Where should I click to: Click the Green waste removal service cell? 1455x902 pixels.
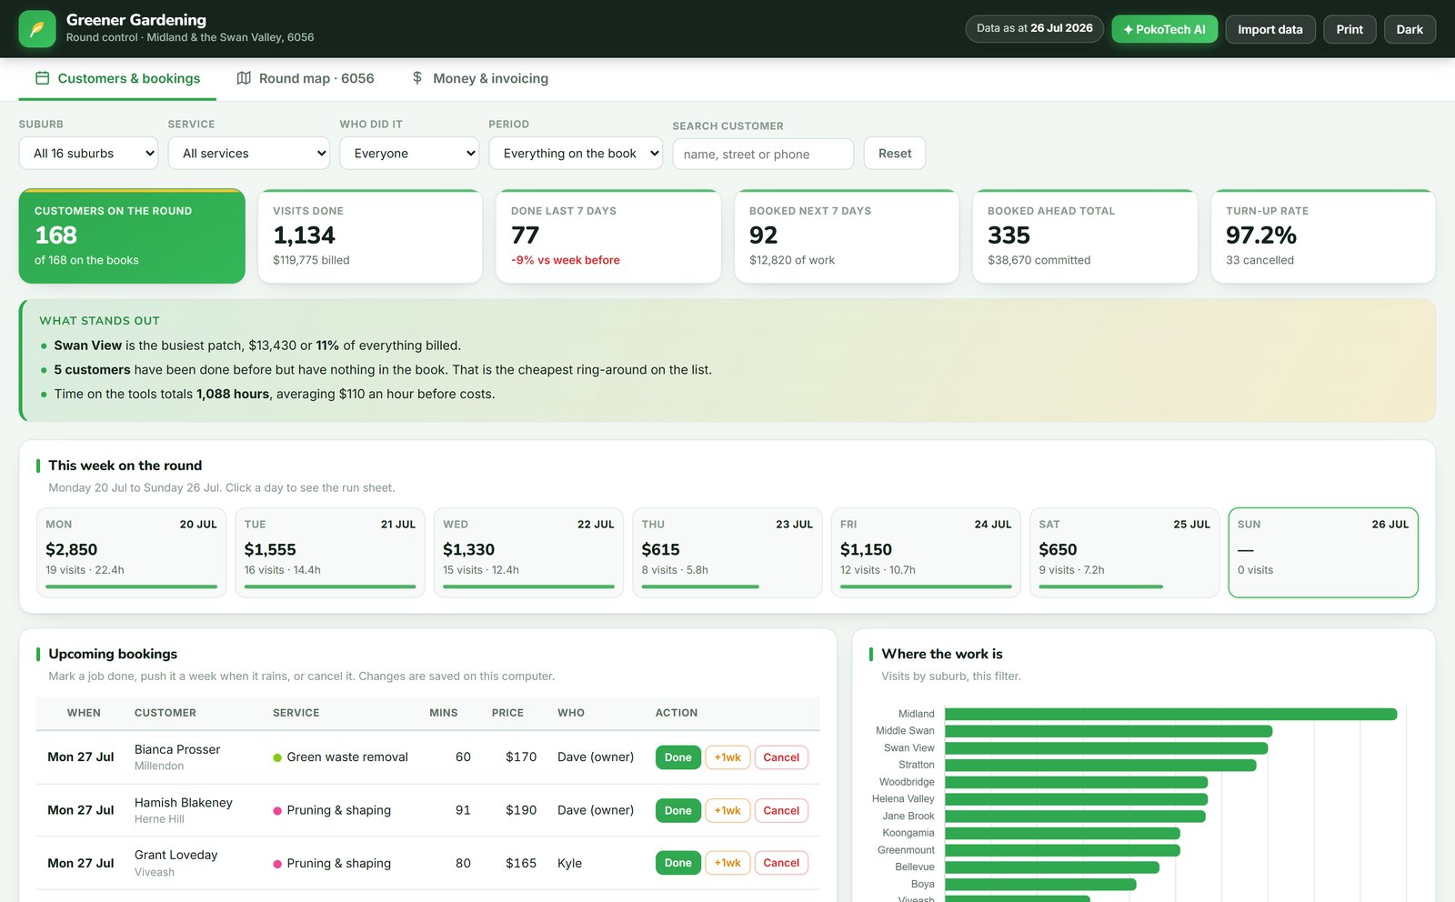coord(340,757)
